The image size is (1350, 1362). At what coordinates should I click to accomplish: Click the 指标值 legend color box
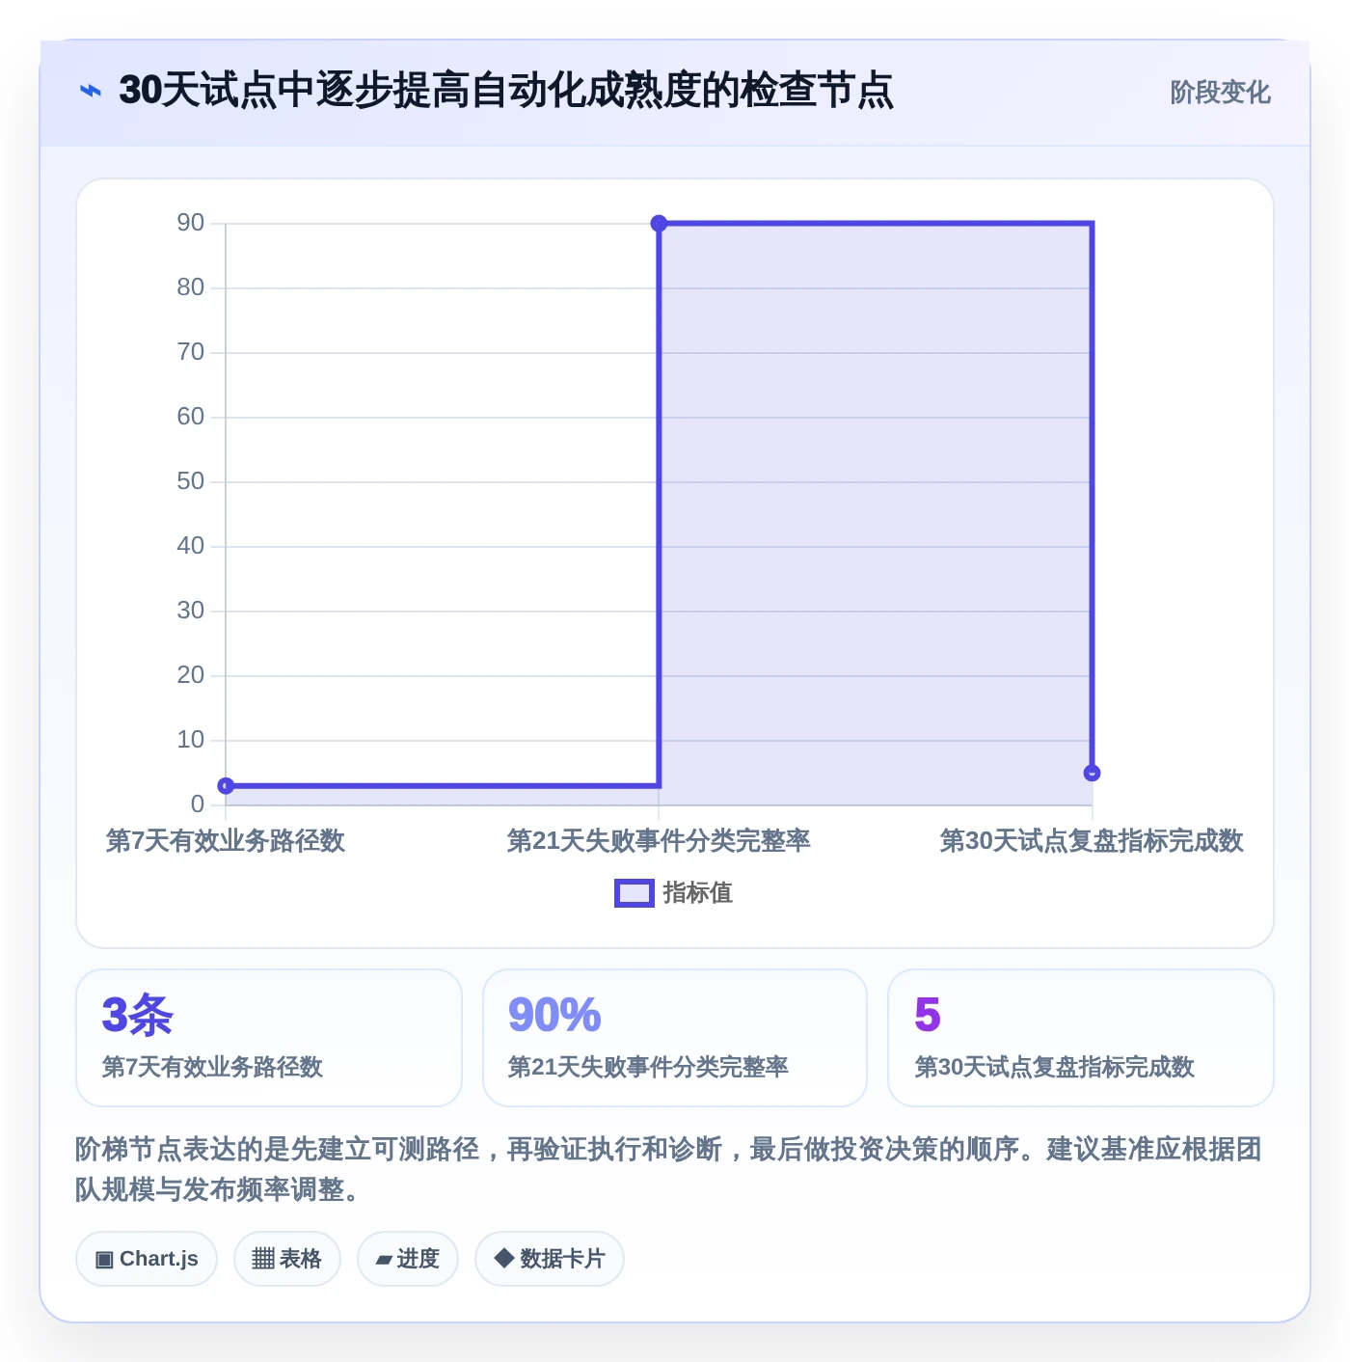tap(634, 893)
